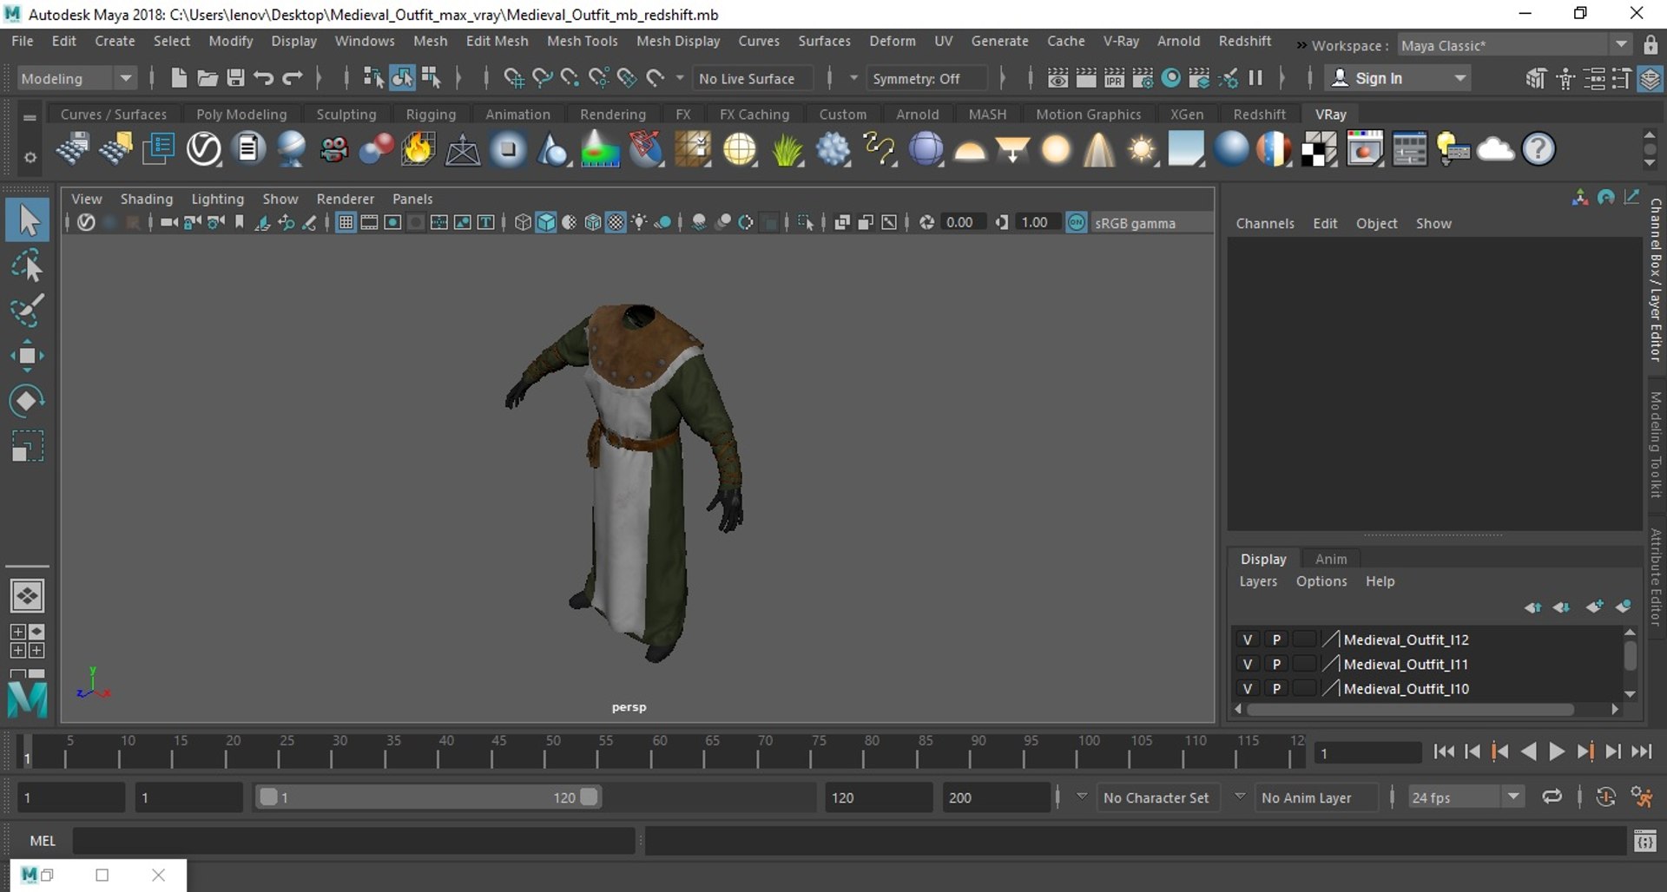The width and height of the screenshot is (1667, 892).
Task: Open the No Character Set dropdown arrow
Action: tap(1082, 797)
